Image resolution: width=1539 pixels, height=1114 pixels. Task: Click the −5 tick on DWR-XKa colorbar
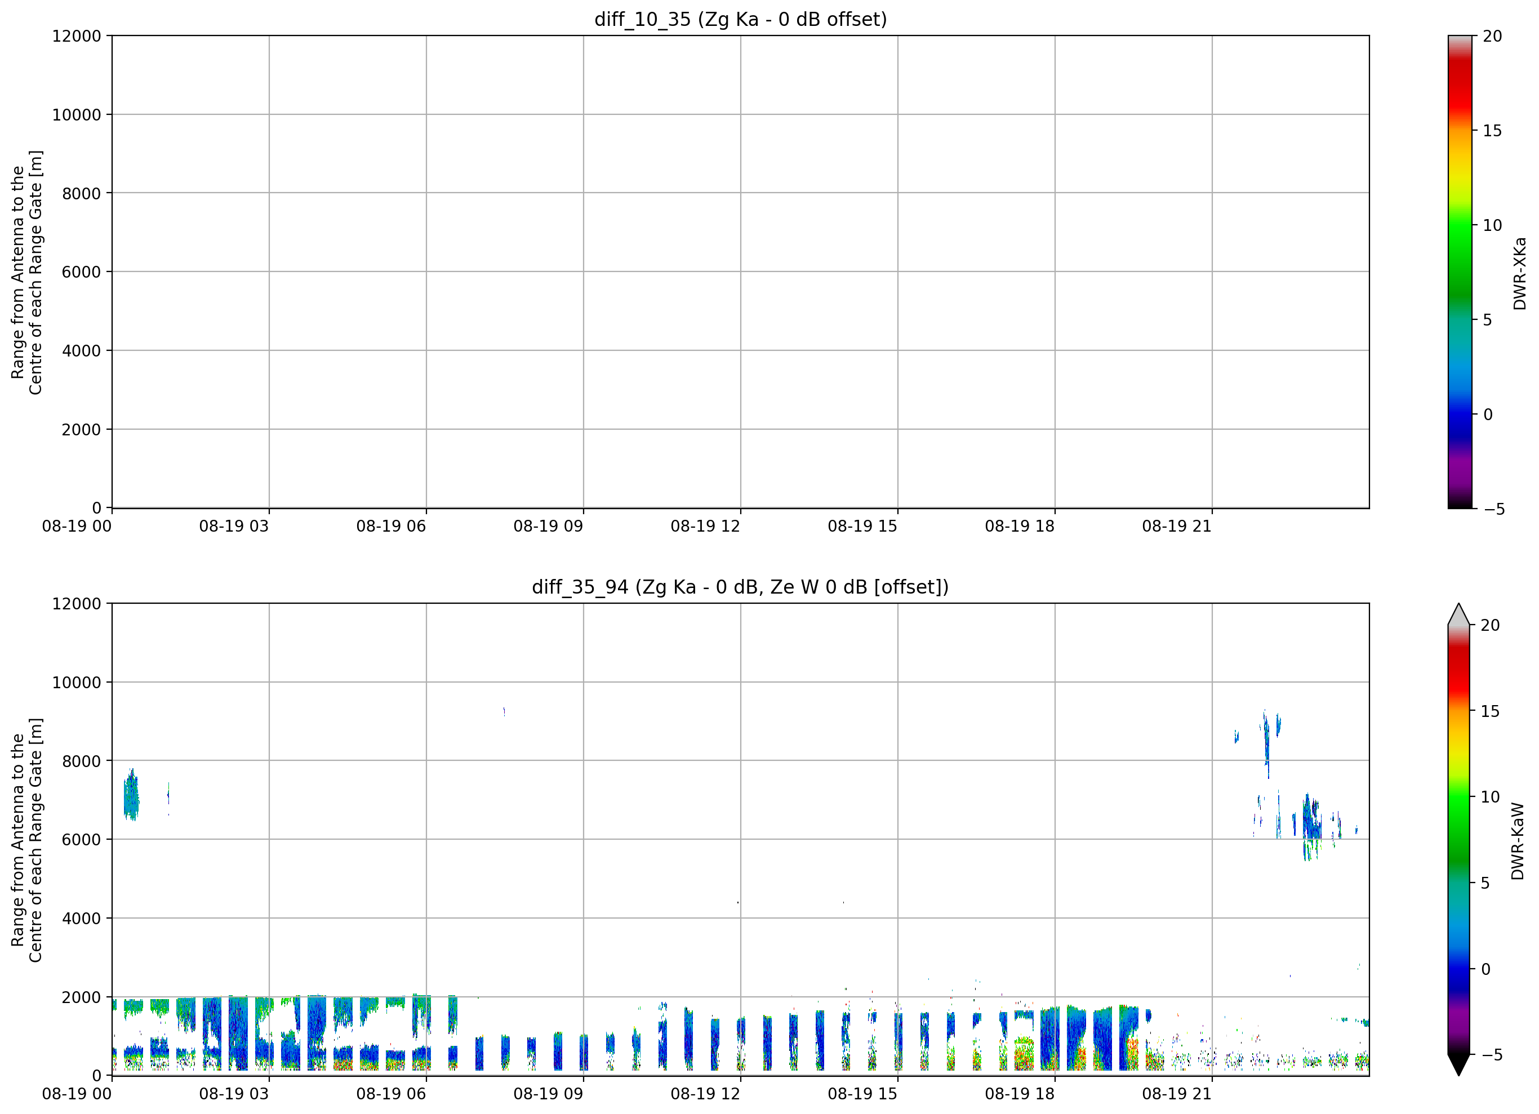(1495, 509)
